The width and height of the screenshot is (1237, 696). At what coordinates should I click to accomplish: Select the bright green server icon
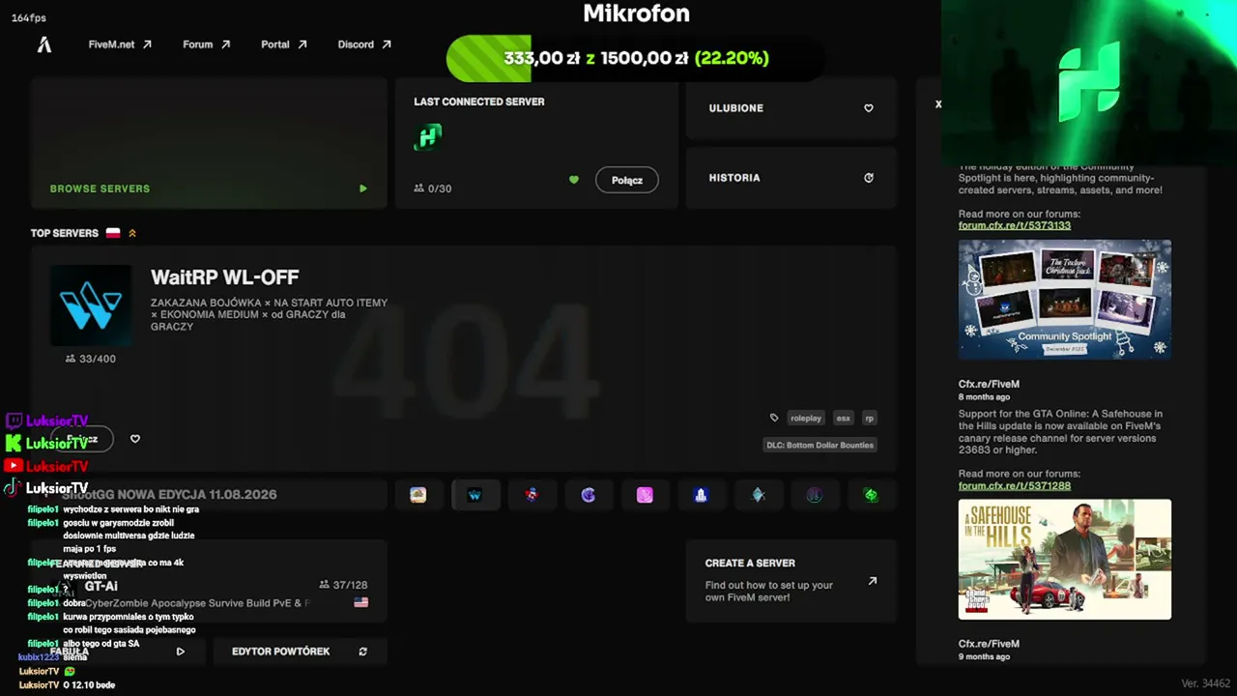(871, 495)
